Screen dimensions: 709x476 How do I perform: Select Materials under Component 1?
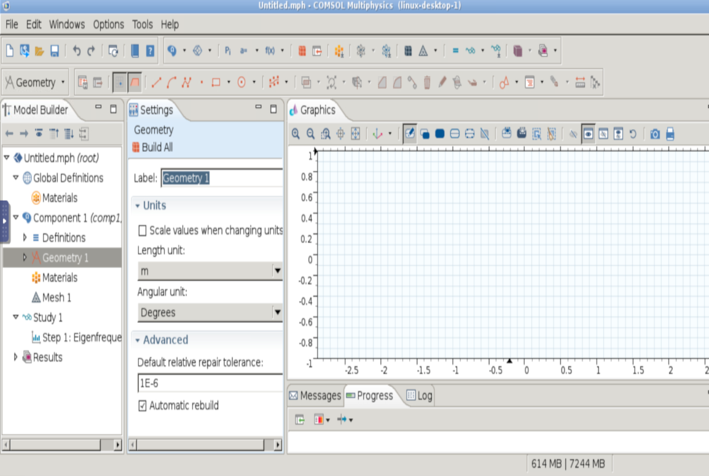pyautogui.click(x=54, y=277)
